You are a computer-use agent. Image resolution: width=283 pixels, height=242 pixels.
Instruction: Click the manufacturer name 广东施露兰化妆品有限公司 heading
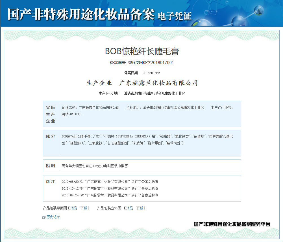(158, 83)
